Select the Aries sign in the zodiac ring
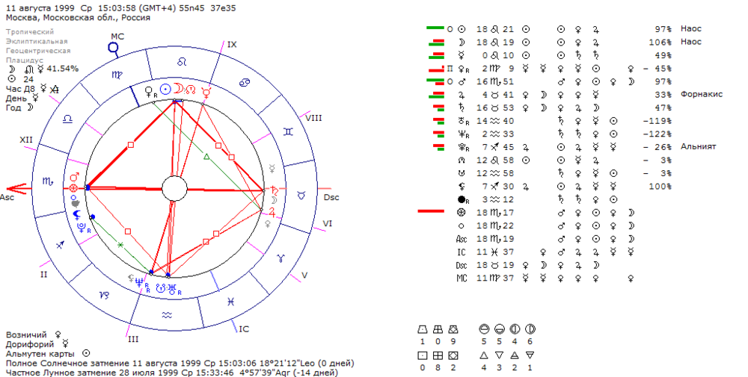 281,258
